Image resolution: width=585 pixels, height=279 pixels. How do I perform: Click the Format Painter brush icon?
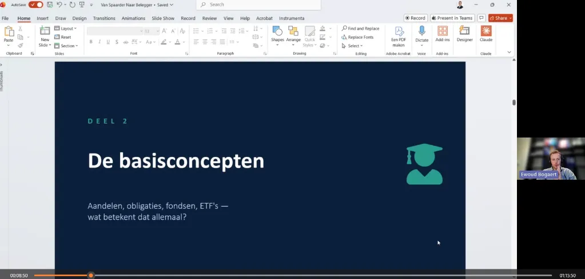(x=20, y=46)
